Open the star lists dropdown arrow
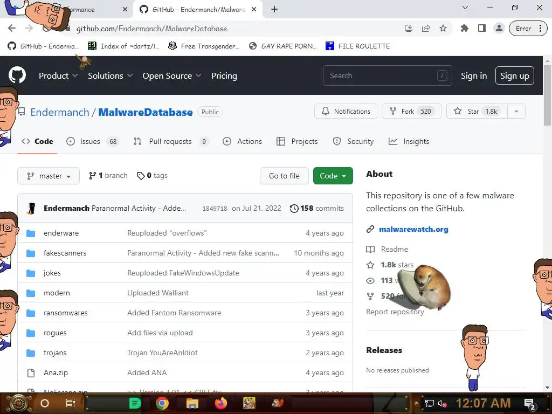The width and height of the screenshot is (552, 414). [x=516, y=111]
